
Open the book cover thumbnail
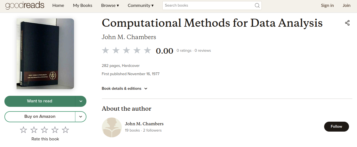[x=45, y=54]
